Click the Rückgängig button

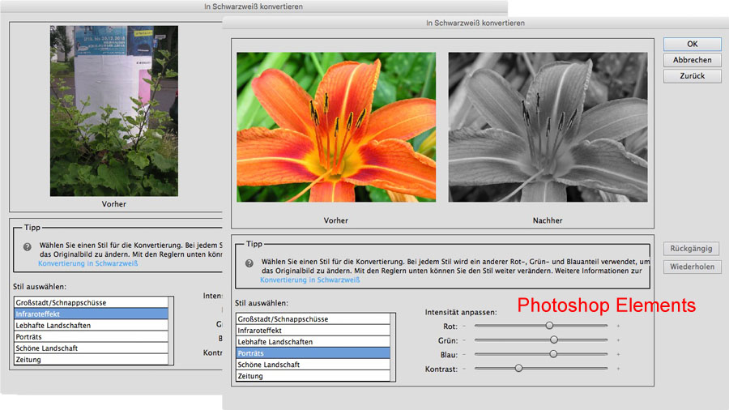[x=692, y=250]
